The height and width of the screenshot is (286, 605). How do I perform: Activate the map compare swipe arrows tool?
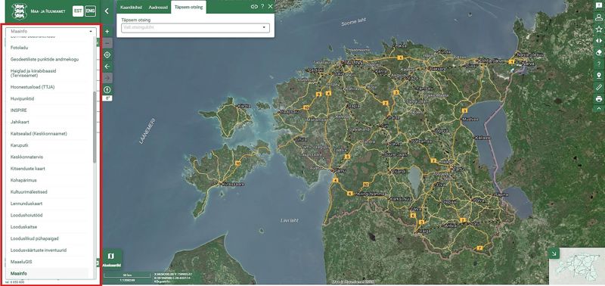point(599,40)
